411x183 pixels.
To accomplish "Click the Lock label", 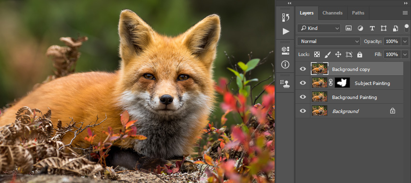I will (x=304, y=55).
